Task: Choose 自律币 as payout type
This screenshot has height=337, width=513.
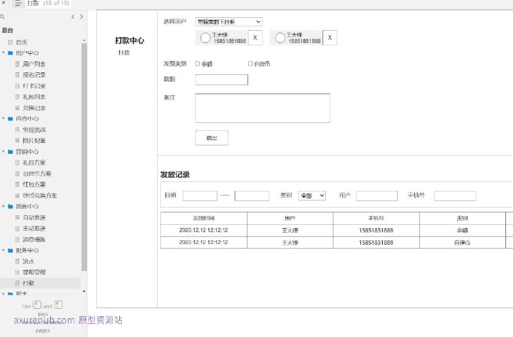Action: 250,63
